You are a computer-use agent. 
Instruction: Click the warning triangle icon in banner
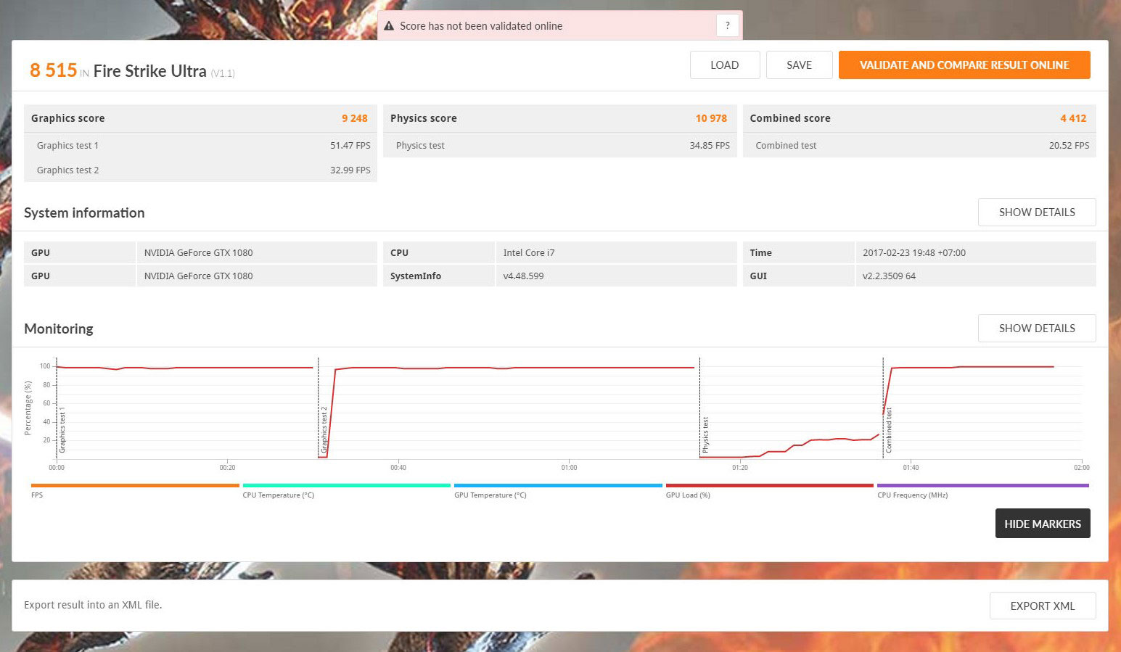point(389,26)
